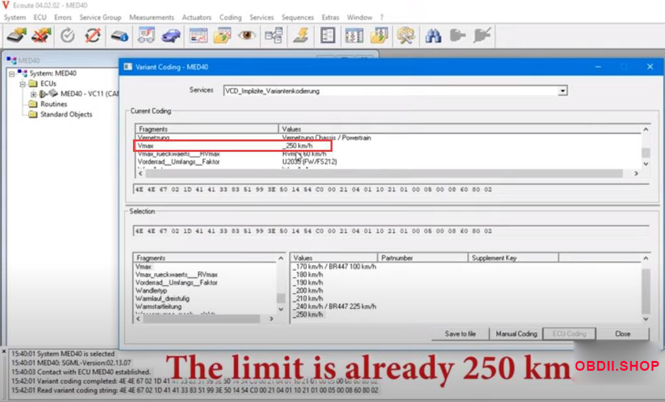This screenshot has height=402, width=665.
Task: Open the Measurements menu
Action: 151,18
